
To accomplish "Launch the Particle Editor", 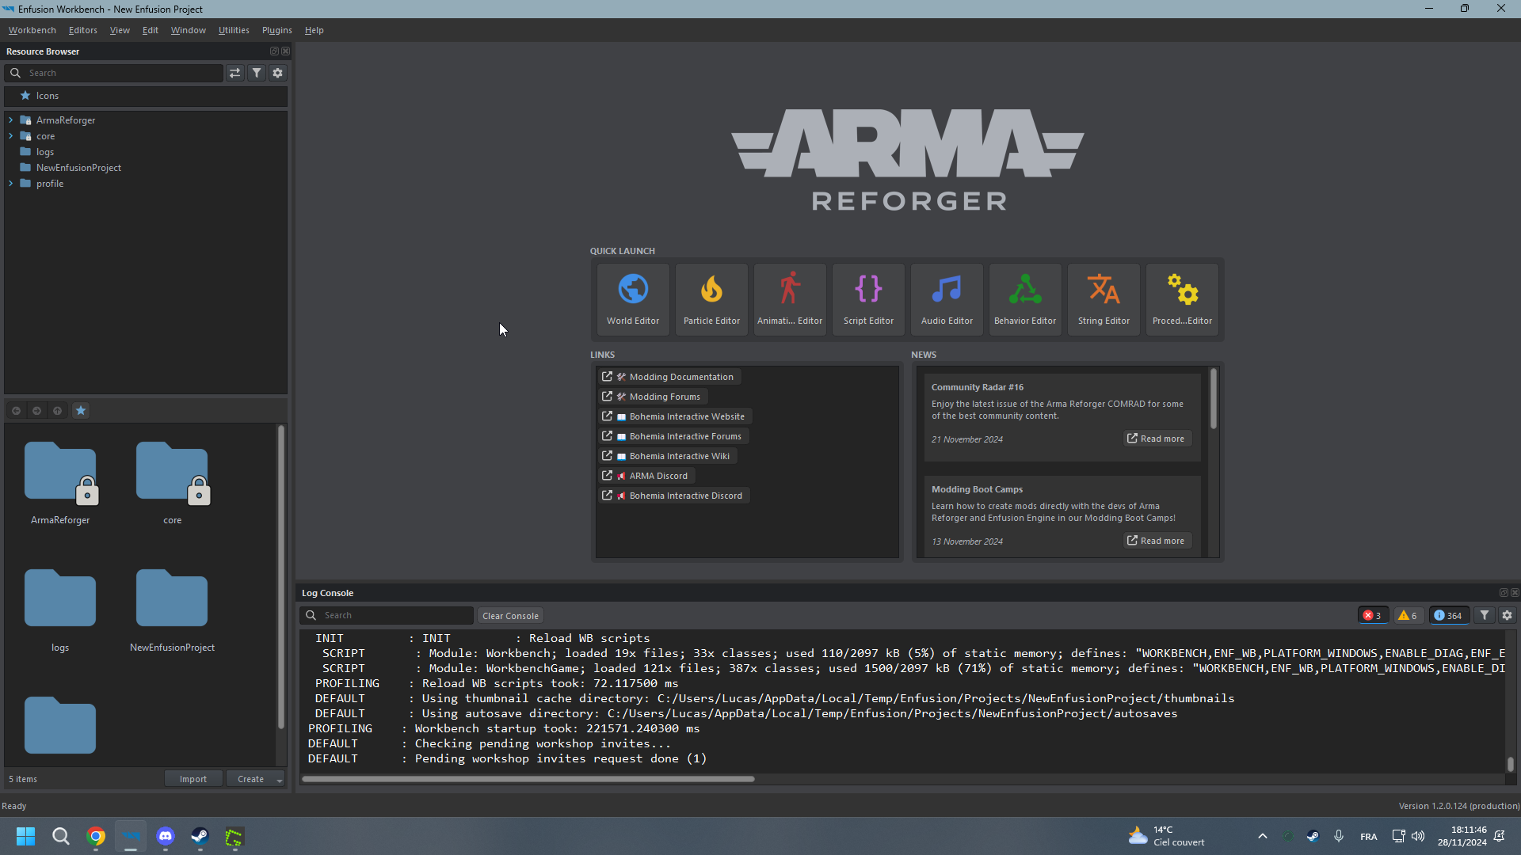I will (711, 299).
